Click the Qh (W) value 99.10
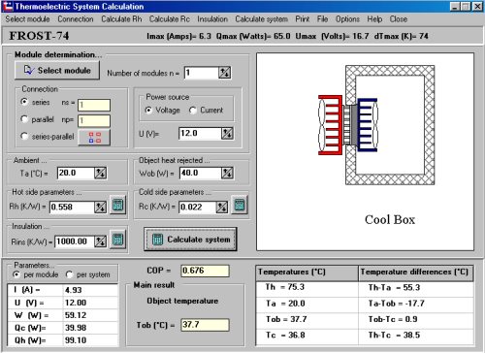Image resolution: width=485 pixels, height=353 pixels. (x=90, y=340)
